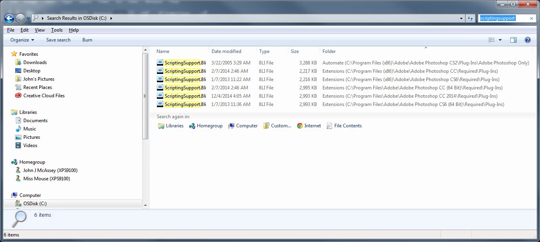This screenshot has height=242, width=540.
Task: Click the Documents library icon
Action: 18,121
